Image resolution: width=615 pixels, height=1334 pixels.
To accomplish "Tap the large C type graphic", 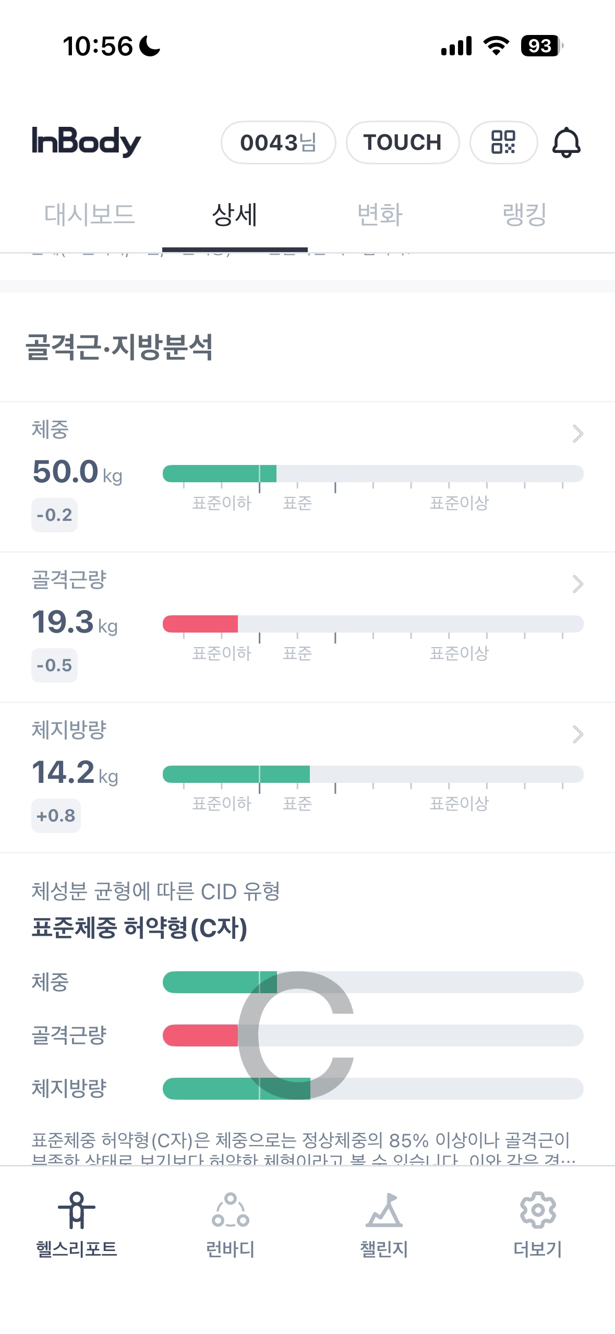I will 296,1035.
